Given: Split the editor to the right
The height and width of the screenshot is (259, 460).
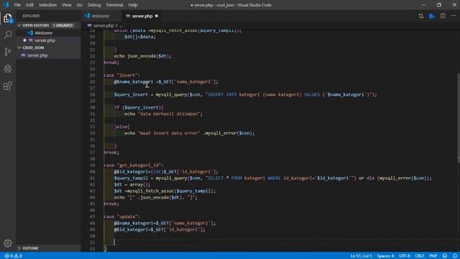Looking at the screenshot, I should coord(443,16).
